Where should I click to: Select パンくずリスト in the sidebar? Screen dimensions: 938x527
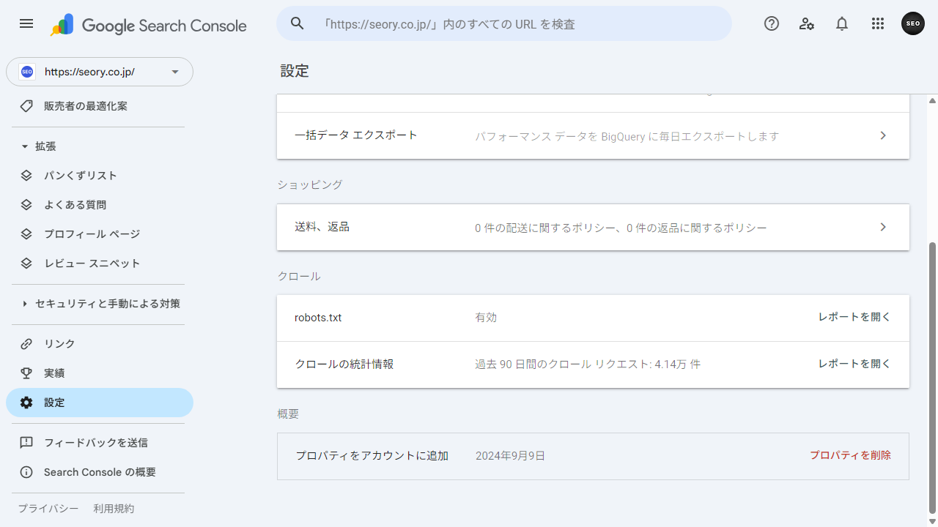point(81,175)
